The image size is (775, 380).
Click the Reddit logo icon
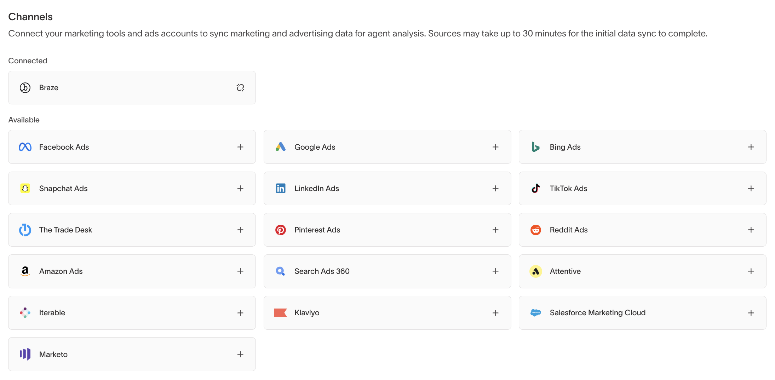(536, 230)
